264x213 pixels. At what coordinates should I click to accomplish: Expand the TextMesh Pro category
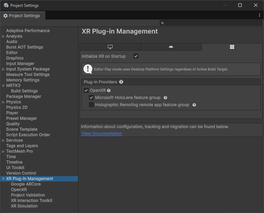click(x=3, y=151)
